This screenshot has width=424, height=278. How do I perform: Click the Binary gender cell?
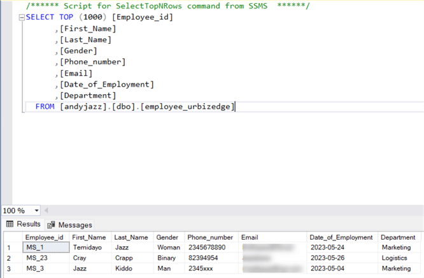169,258
